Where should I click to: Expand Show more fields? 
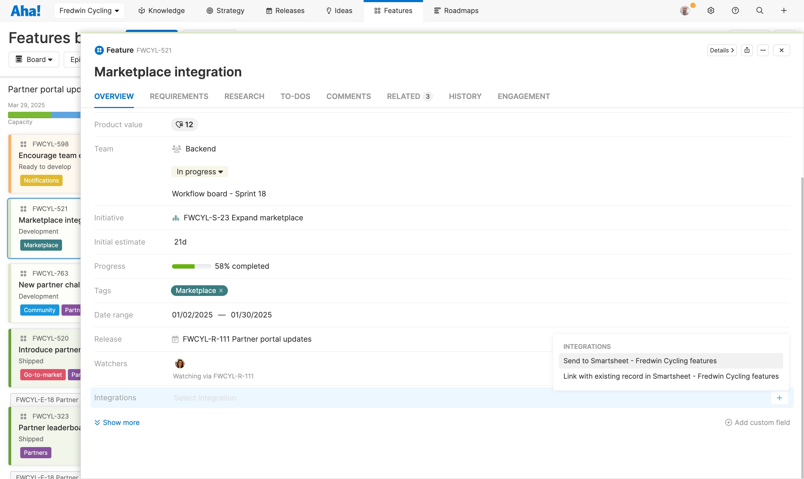(117, 422)
